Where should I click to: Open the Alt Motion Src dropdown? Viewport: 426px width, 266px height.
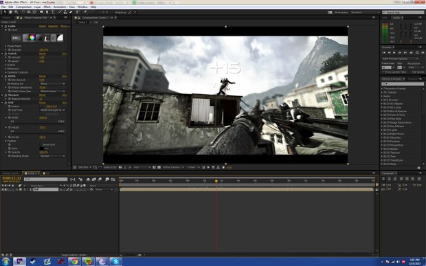point(52,84)
